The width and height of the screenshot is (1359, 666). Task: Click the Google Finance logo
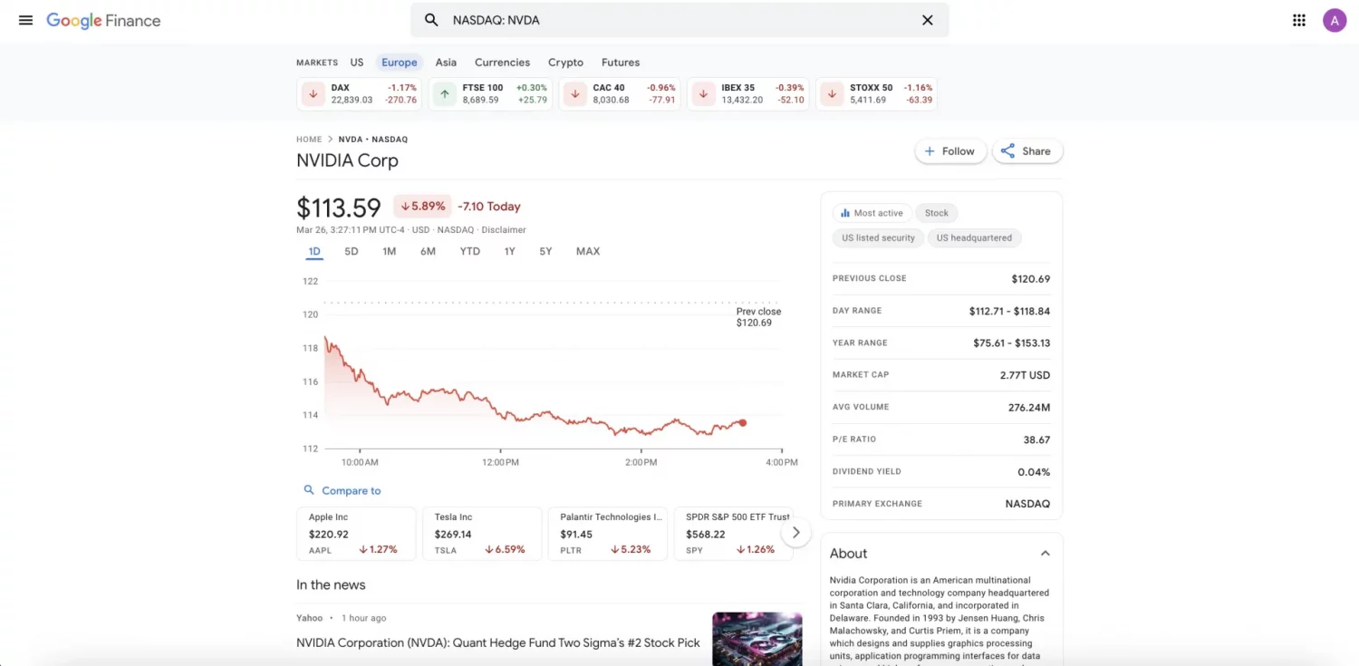click(103, 20)
